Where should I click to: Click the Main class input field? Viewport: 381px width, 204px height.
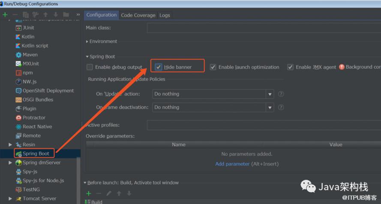(264, 28)
